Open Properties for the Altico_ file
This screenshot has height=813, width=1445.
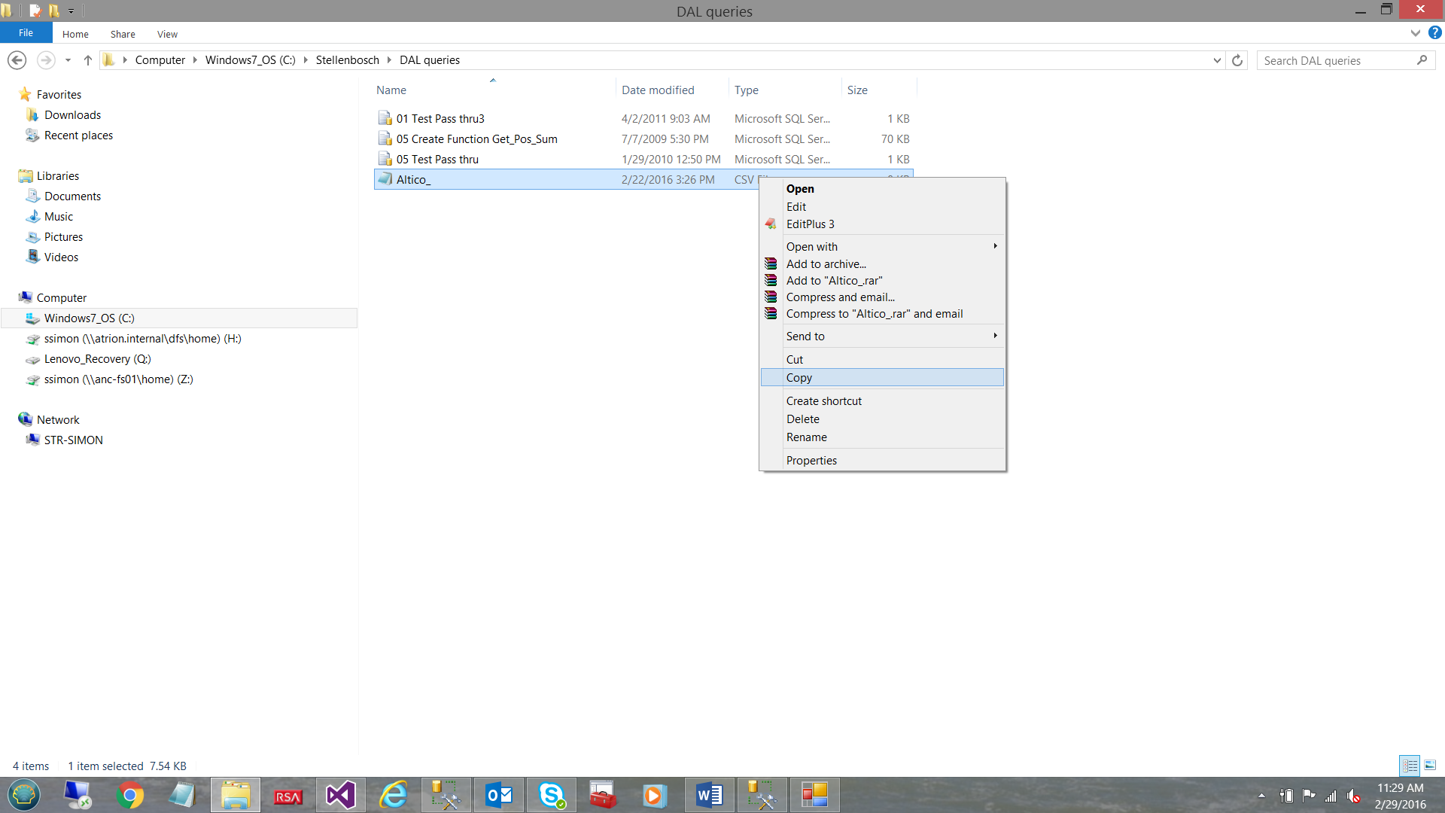click(811, 460)
